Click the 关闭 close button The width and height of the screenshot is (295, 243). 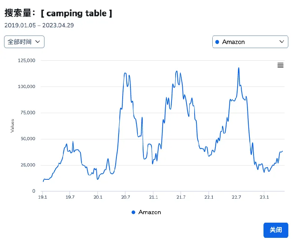276,230
